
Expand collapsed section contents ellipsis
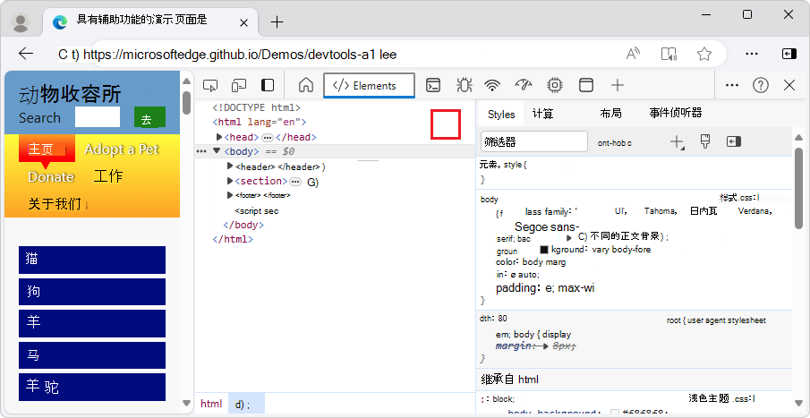point(295,182)
